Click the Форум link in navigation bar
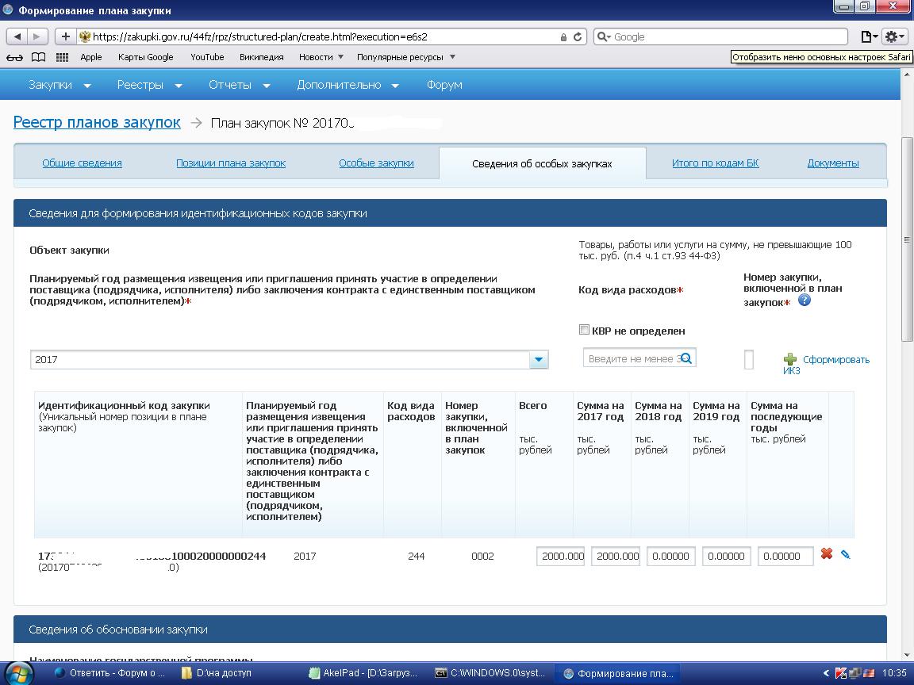 point(444,85)
